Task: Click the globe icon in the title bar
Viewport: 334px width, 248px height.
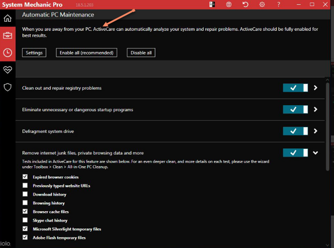Action: (x=229, y=4)
